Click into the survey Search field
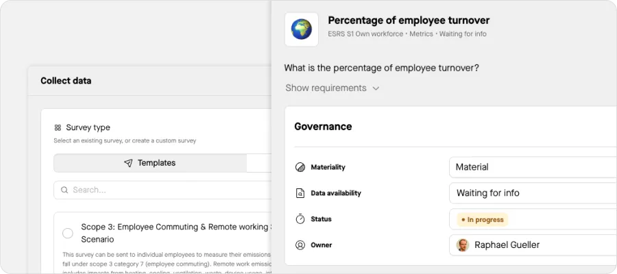The image size is (617, 274). (165, 190)
